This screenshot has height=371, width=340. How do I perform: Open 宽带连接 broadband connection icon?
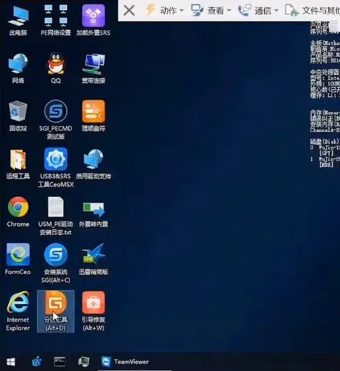(x=93, y=68)
